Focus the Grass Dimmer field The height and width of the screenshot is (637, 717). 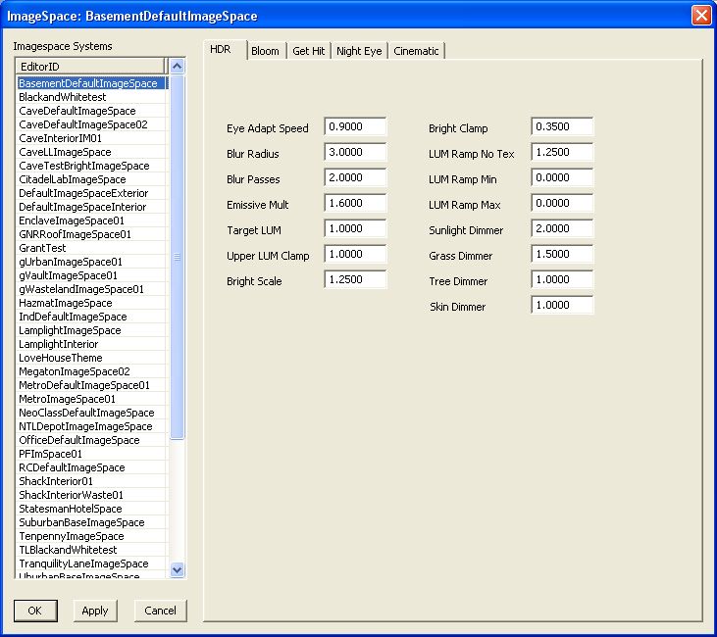[562, 254]
